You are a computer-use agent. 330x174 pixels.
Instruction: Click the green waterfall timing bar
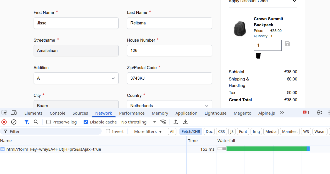click(266, 149)
